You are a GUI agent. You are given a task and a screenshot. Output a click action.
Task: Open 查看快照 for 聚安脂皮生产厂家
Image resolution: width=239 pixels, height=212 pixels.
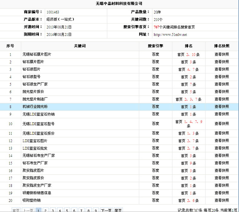click(x=222, y=185)
